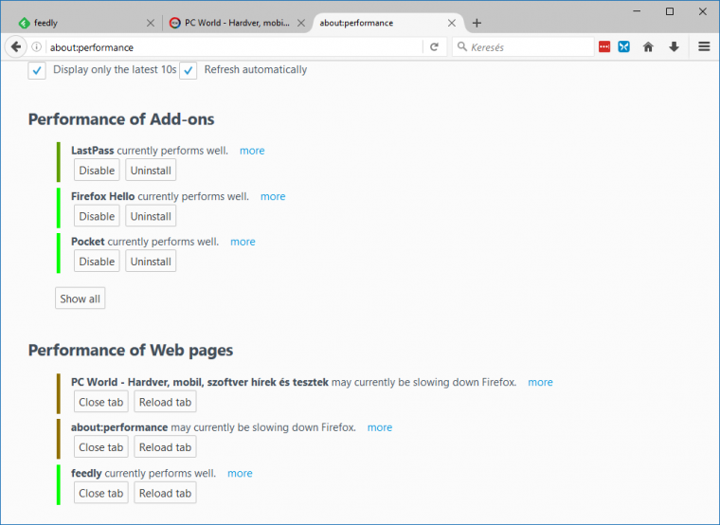Reload the page with the refresh icon
The width and height of the screenshot is (720, 525).
pos(434,46)
